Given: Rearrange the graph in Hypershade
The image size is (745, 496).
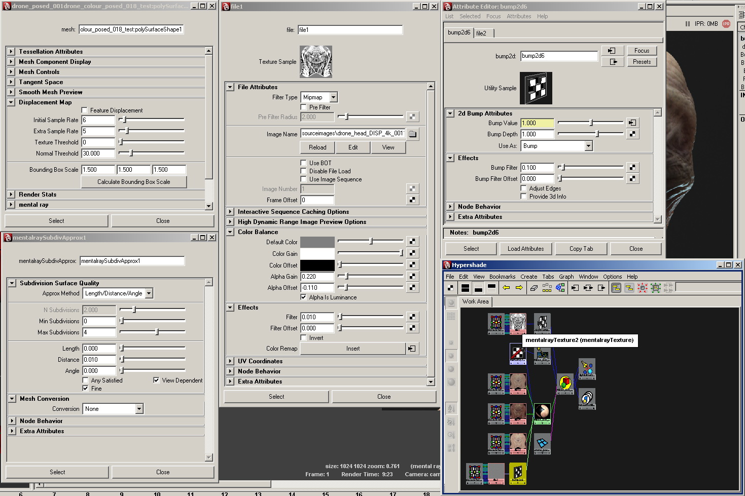Looking at the screenshot, I should click(547, 288).
